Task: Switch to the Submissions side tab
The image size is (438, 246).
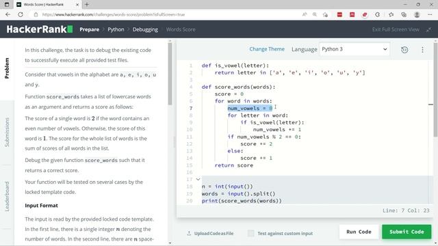Action: [7, 132]
